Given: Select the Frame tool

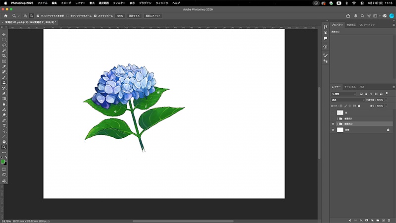Looking at the screenshot, I should [x=4, y=61].
